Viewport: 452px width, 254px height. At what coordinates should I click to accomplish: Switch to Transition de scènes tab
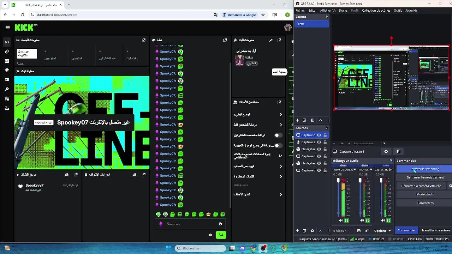435,230
